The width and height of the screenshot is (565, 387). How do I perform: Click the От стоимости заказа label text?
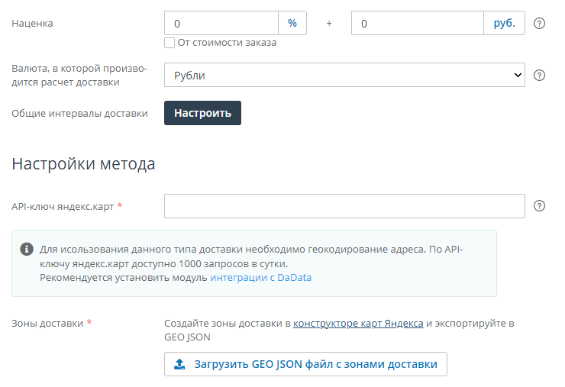(x=227, y=43)
